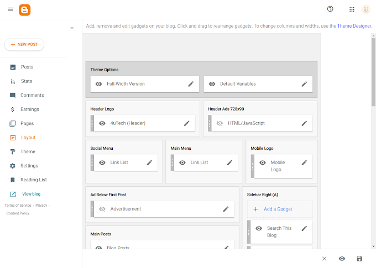Toggle visibility of Full-Width Version gadget
This screenshot has width=376, height=268.
click(98, 84)
